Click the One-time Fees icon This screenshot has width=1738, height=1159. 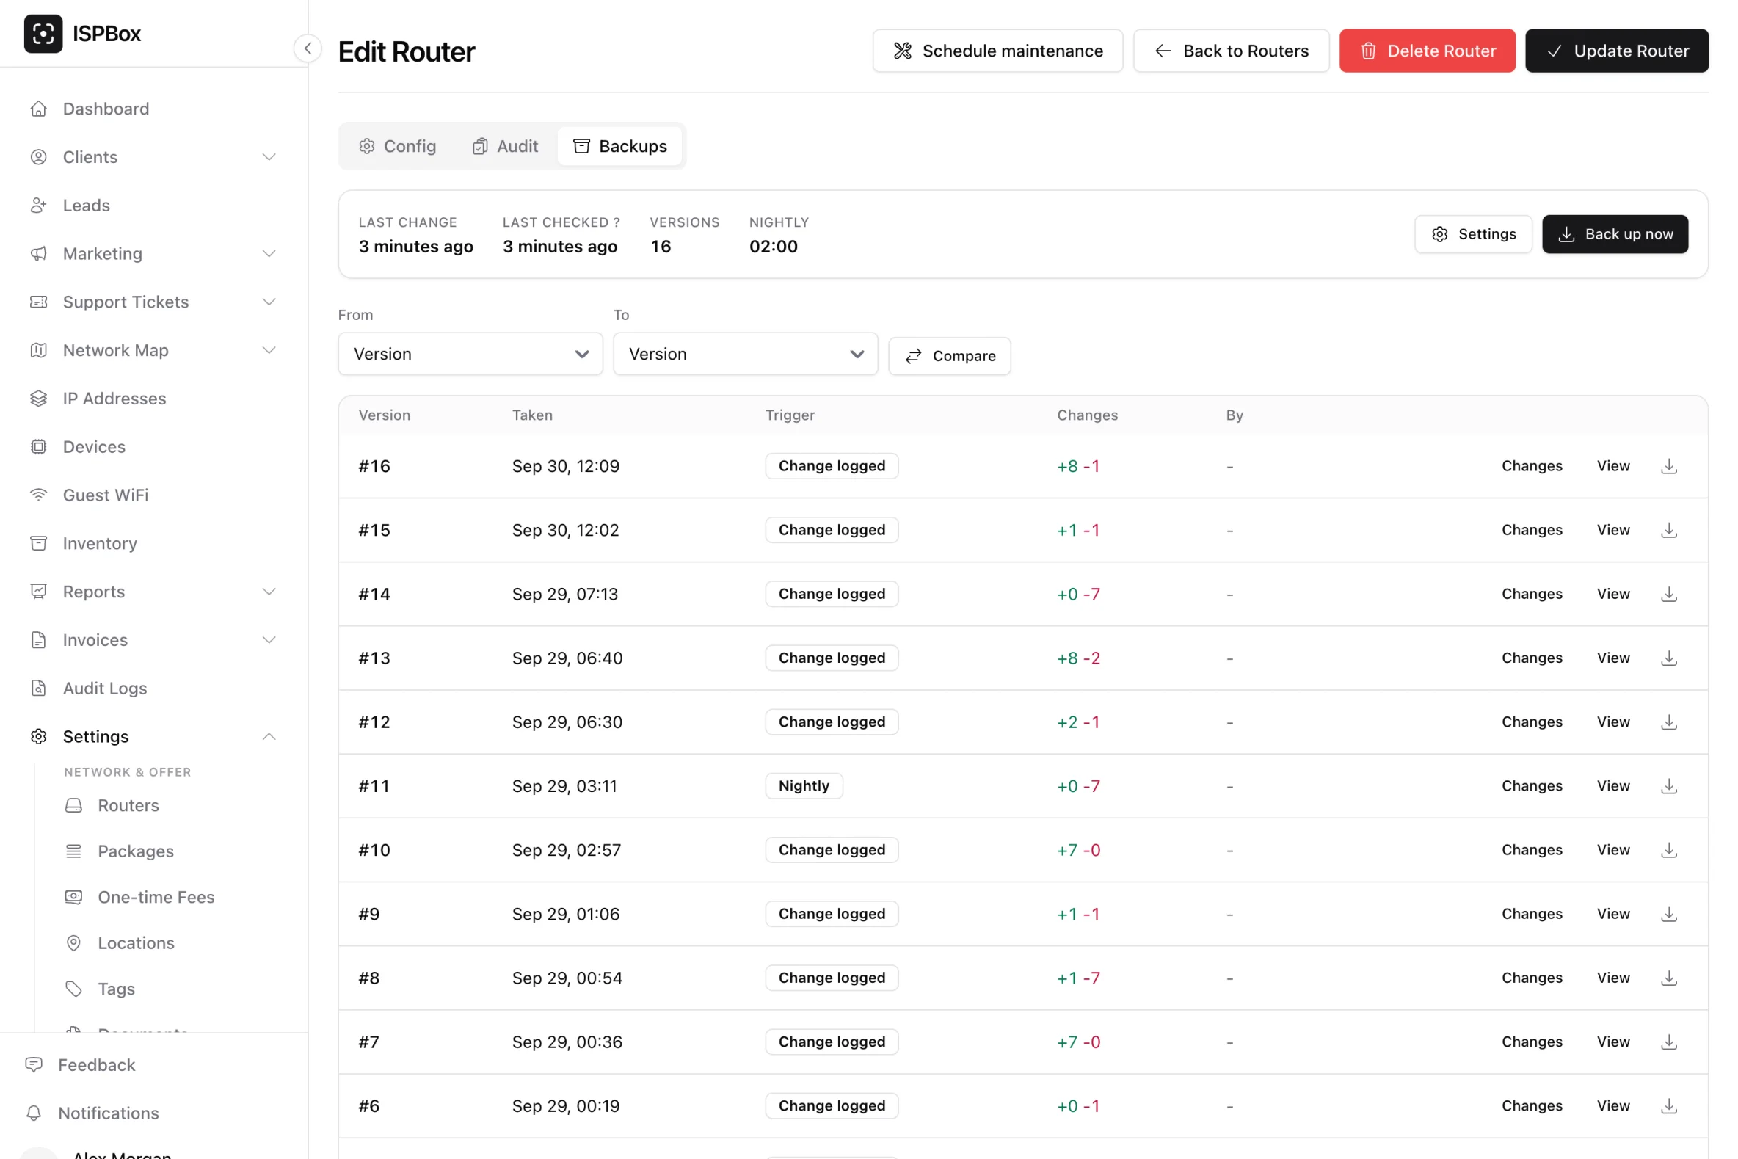74,898
